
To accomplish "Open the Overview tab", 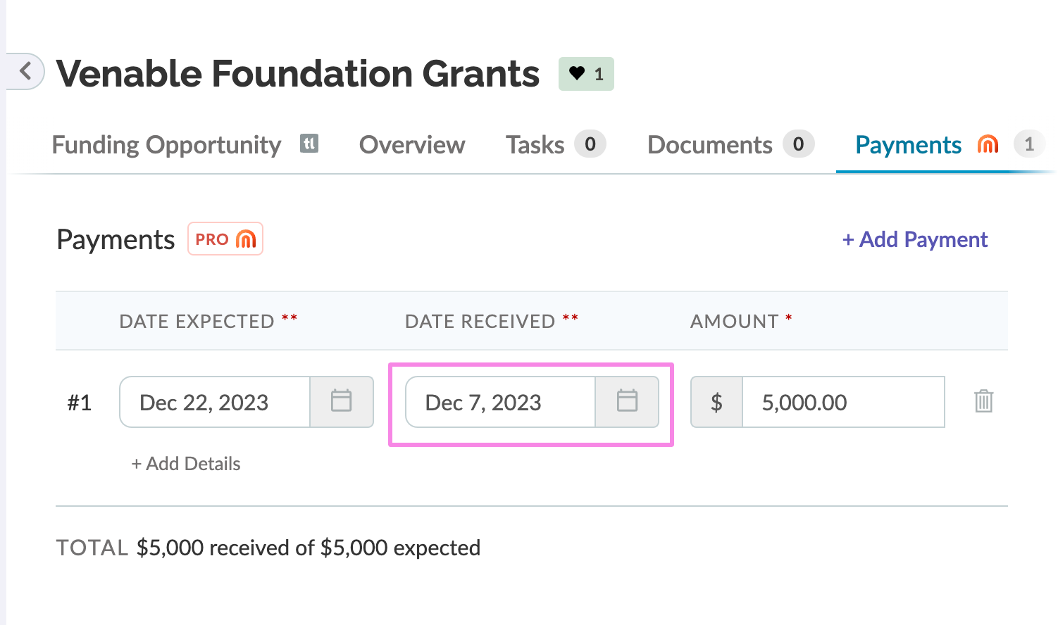I will (x=412, y=145).
